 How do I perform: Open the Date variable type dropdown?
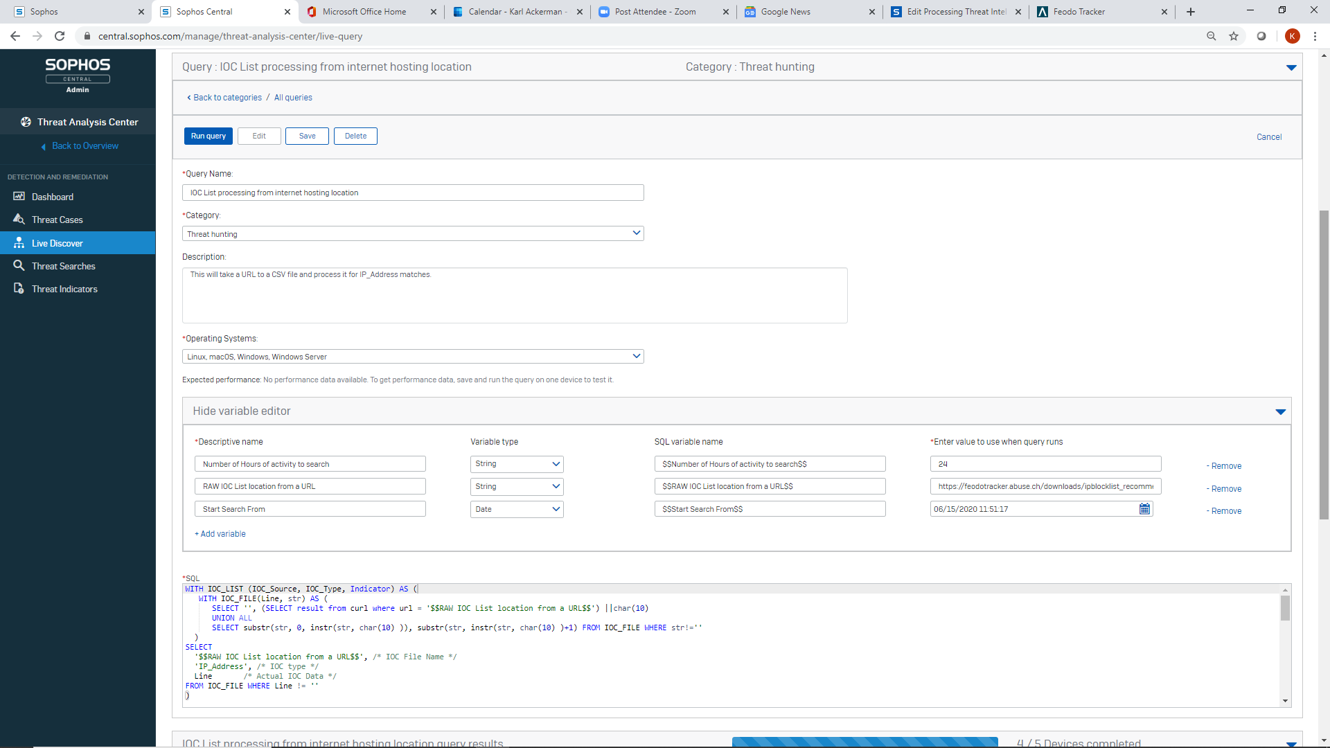pos(517,509)
